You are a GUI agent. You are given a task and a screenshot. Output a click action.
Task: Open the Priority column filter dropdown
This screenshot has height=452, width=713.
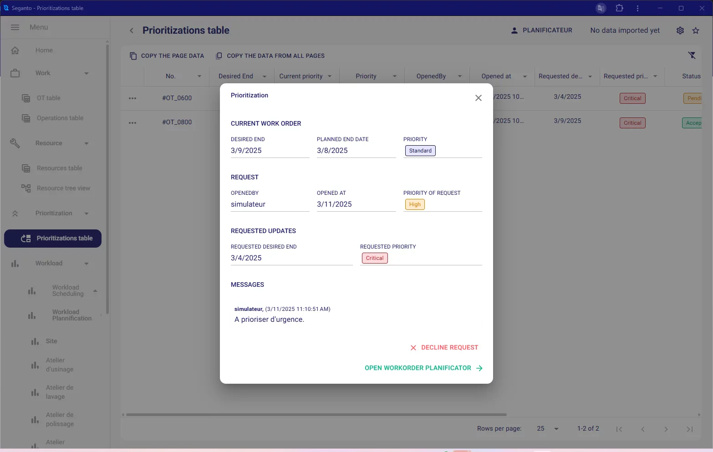[x=394, y=76]
